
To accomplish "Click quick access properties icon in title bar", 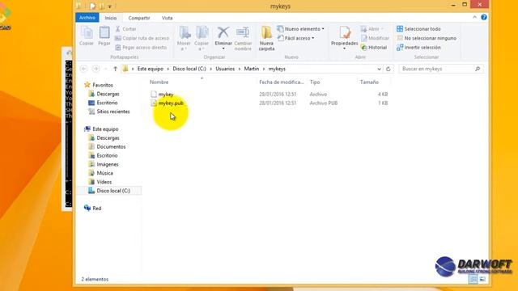I will pyautogui.click(x=93, y=6).
